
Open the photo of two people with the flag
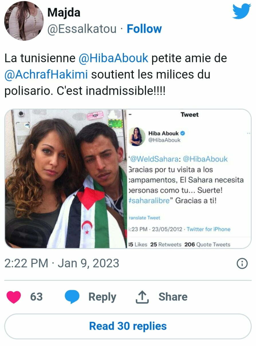(66, 178)
